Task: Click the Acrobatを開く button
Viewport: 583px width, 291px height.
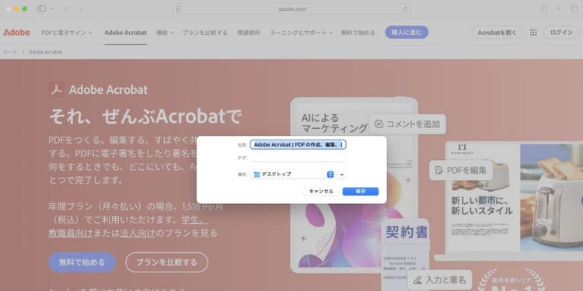Action: [497, 33]
